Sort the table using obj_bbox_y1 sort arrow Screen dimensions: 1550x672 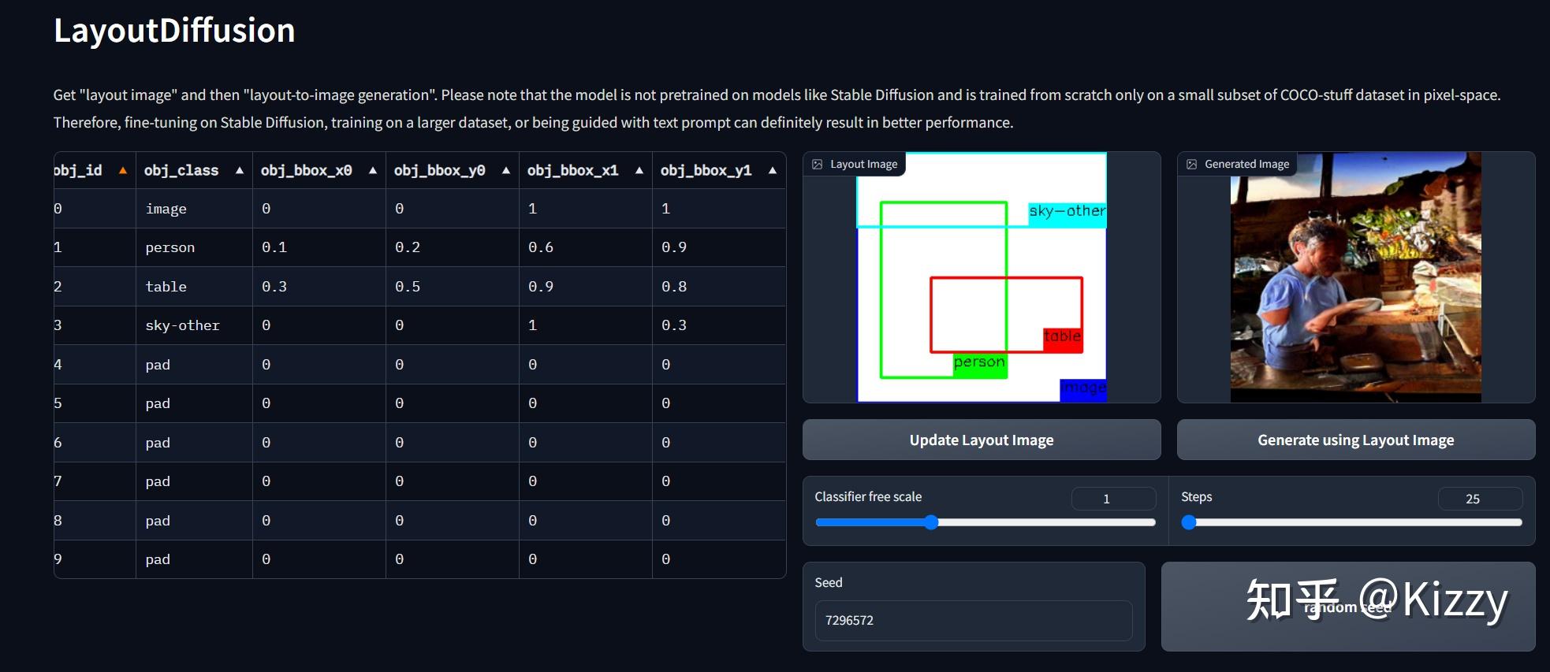(x=771, y=169)
